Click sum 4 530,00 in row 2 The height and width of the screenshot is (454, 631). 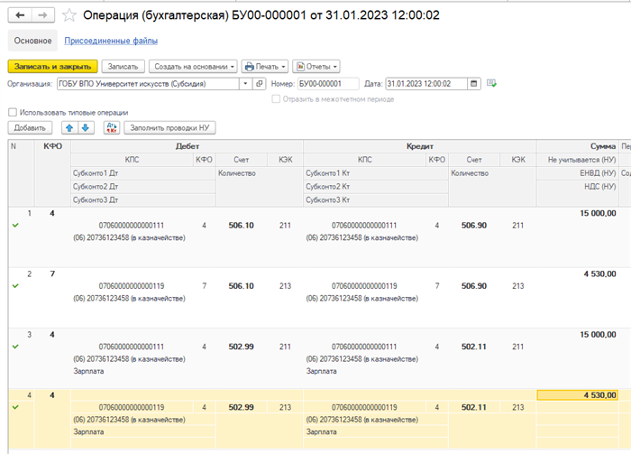[x=599, y=273]
